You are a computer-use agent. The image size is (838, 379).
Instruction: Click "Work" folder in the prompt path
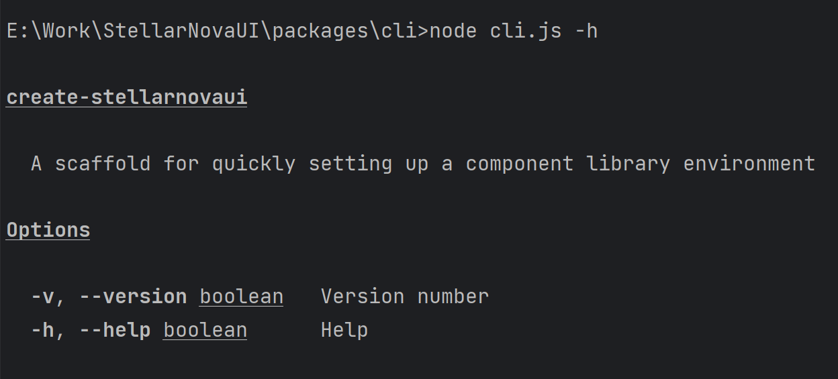coord(66,32)
